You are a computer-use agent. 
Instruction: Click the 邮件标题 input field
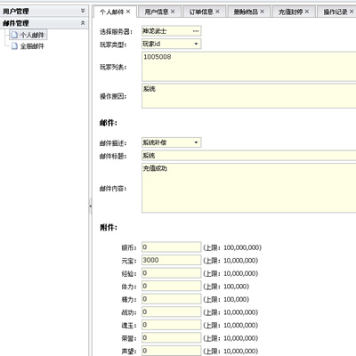(x=249, y=156)
